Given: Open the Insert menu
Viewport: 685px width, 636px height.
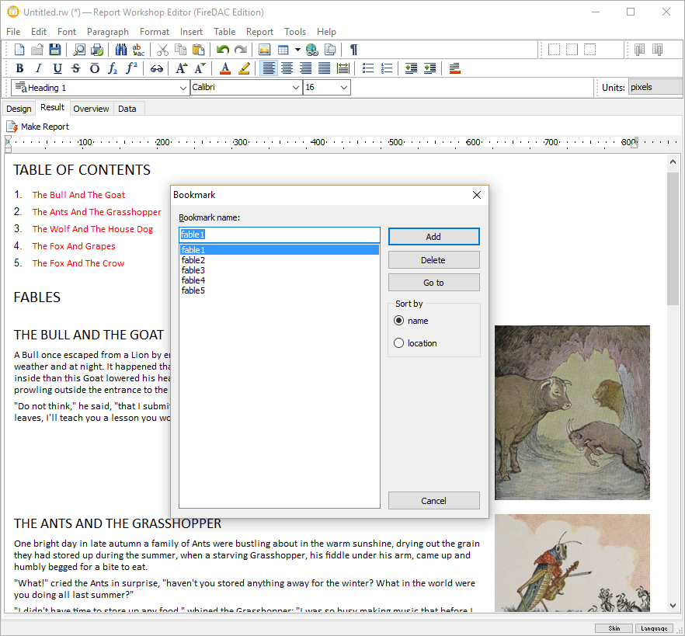Looking at the screenshot, I should [191, 32].
